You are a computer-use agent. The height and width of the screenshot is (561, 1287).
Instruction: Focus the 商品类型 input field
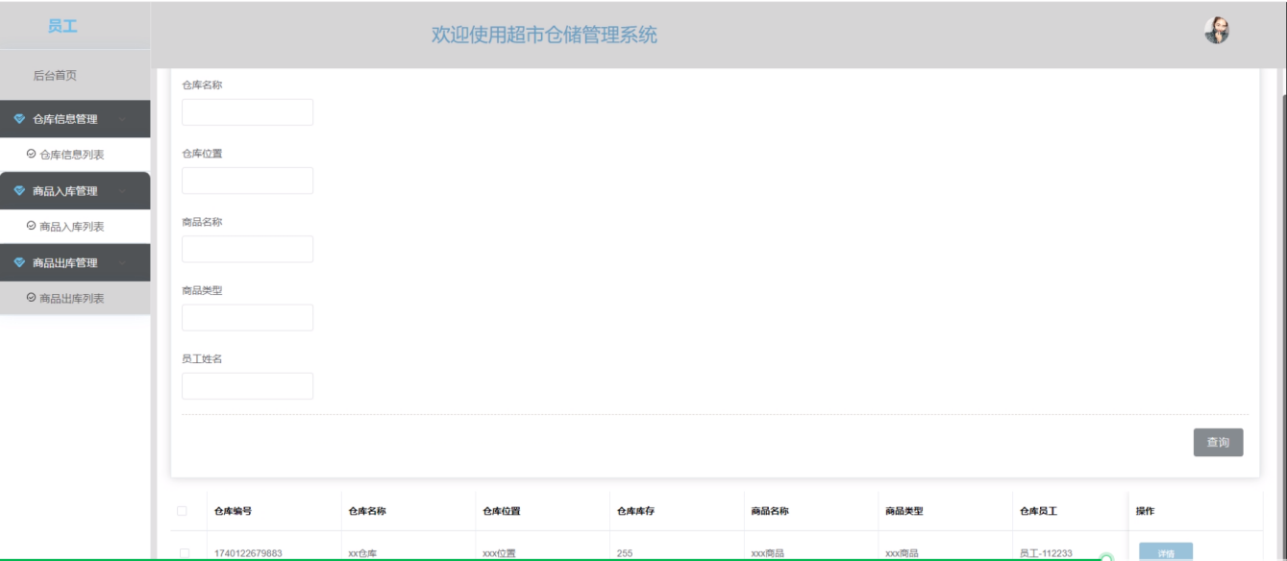point(247,317)
